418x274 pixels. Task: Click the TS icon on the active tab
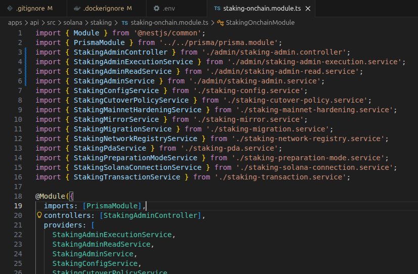(x=217, y=9)
